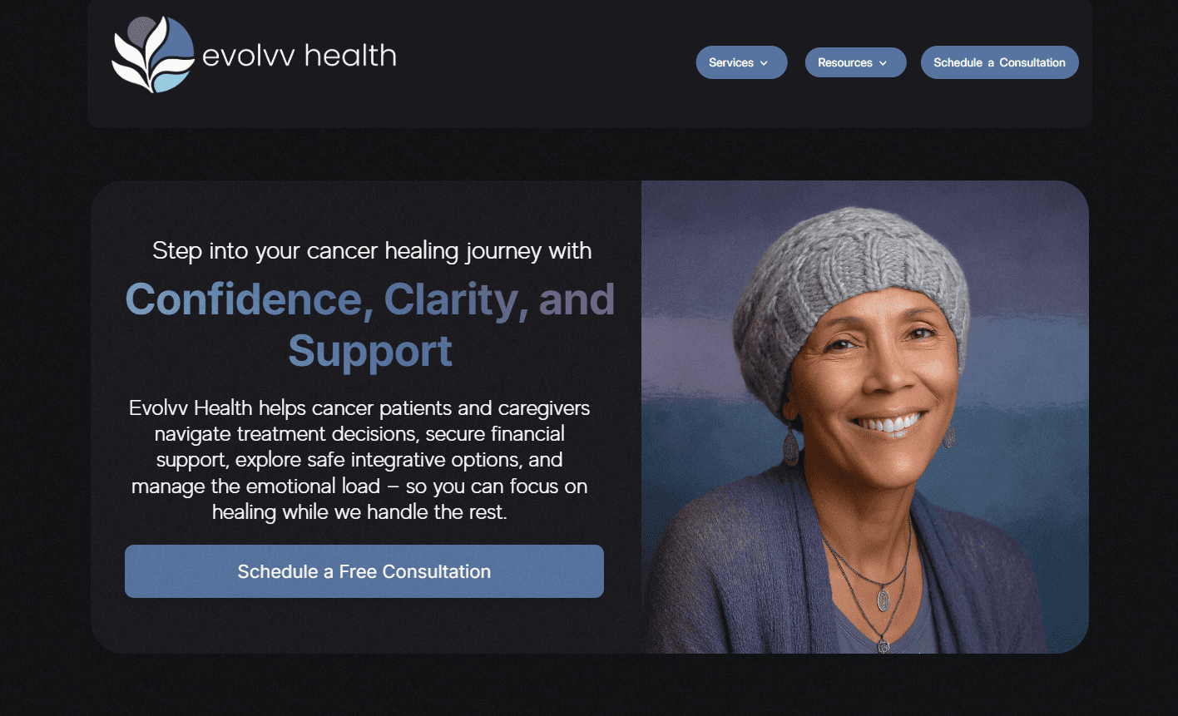Click the header Schedule a Consultation button
This screenshot has height=716, width=1178.
click(999, 62)
